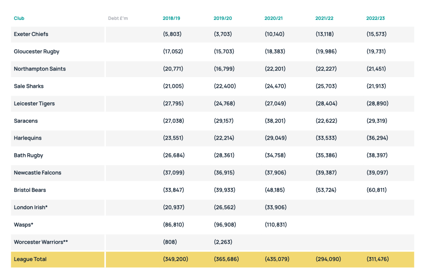The height and width of the screenshot is (273, 425).
Task: Select the 2019/20 column header
Action: pyautogui.click(x=222, y=18)
